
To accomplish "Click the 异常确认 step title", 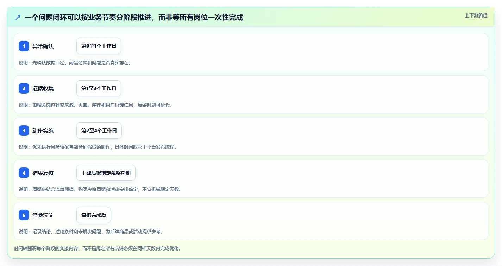I will [43, 46].
